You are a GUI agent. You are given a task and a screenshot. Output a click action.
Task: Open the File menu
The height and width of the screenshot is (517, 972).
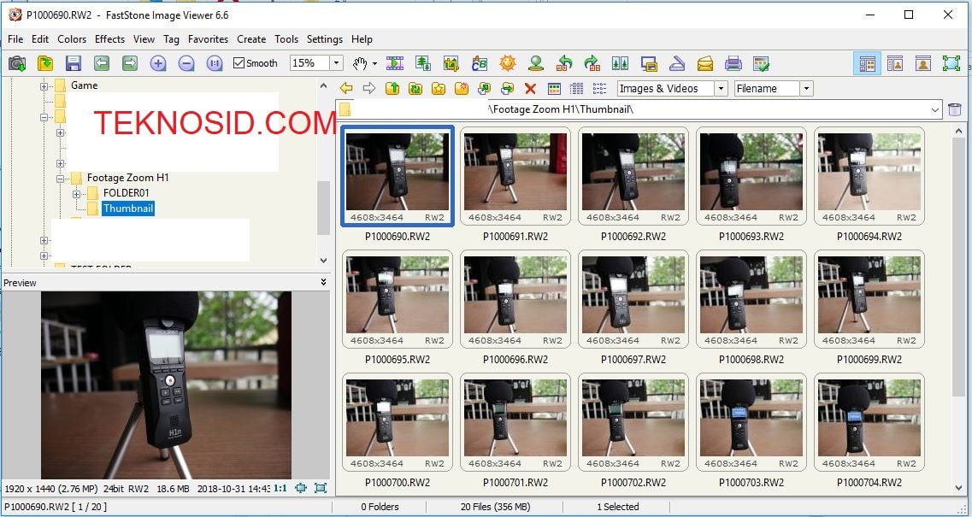pyautogui.click(x=15, y=39)
